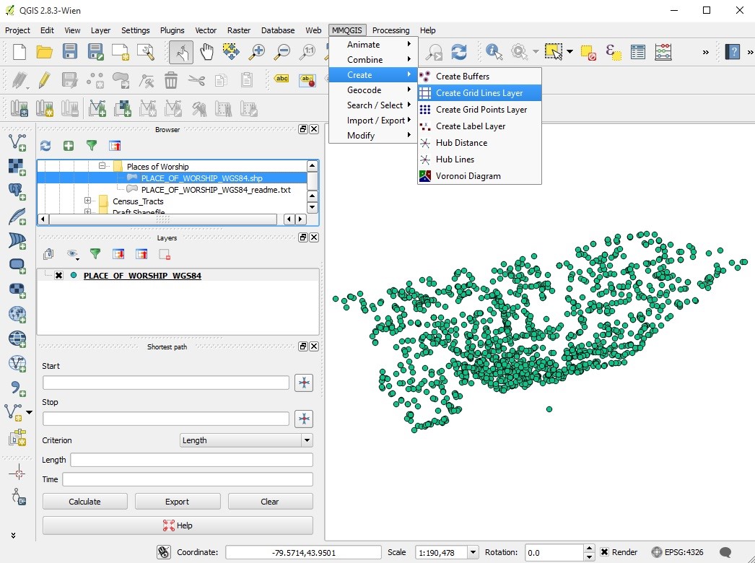Enable the Render checkbox in status bar
The height and width of the screenshot is (563, 755).
604,551
